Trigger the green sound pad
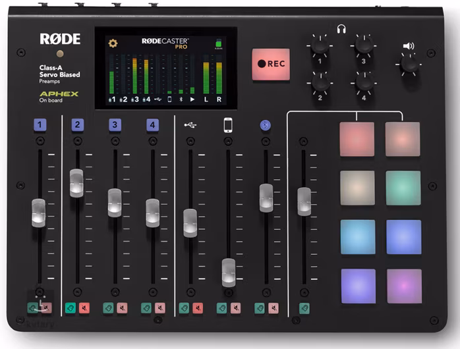This screenshot has height=349, width=460. 403,188
